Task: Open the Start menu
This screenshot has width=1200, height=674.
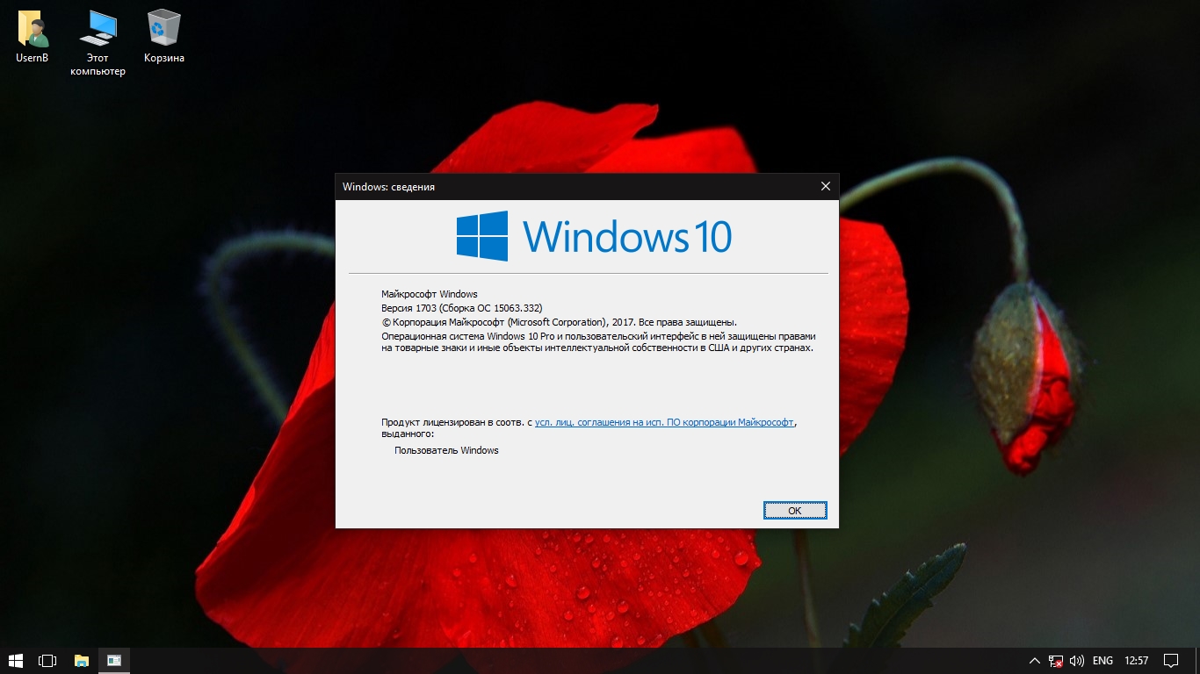Action: (x=16, y=660)
